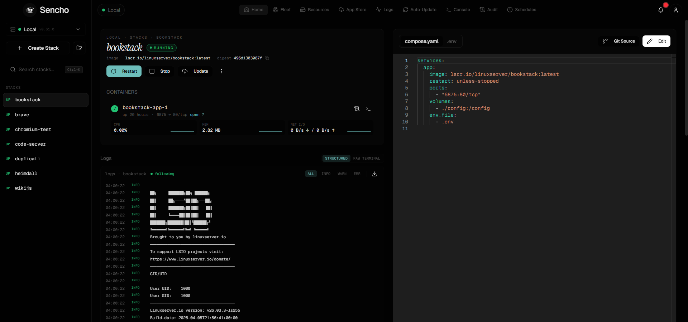Select the chromium-test stack

(x=46, y=130)
